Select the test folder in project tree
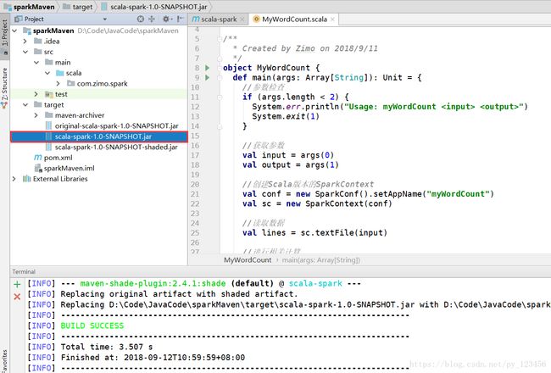Screen dimensions: 551x373 tap(61, 94)
